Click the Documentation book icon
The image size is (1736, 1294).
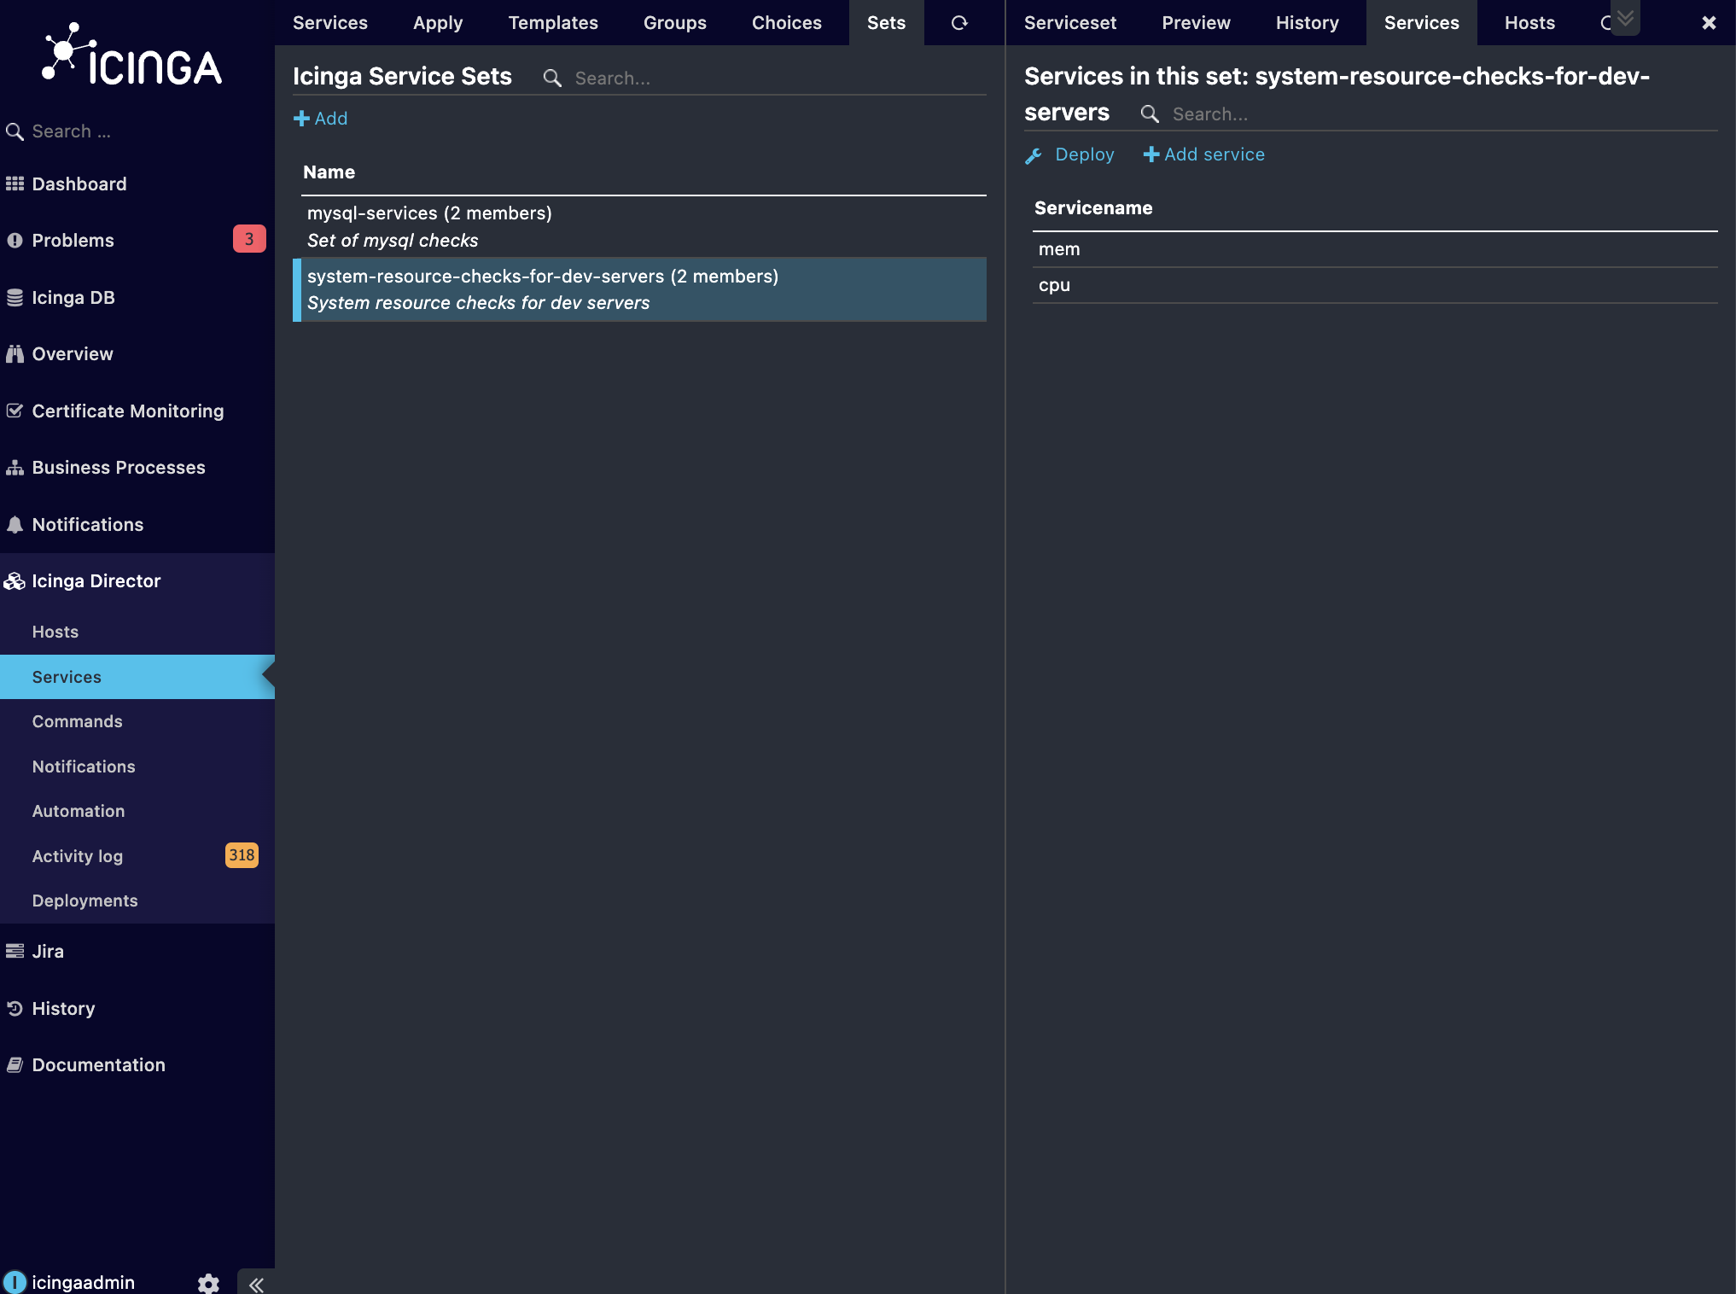coord(15,1065)
